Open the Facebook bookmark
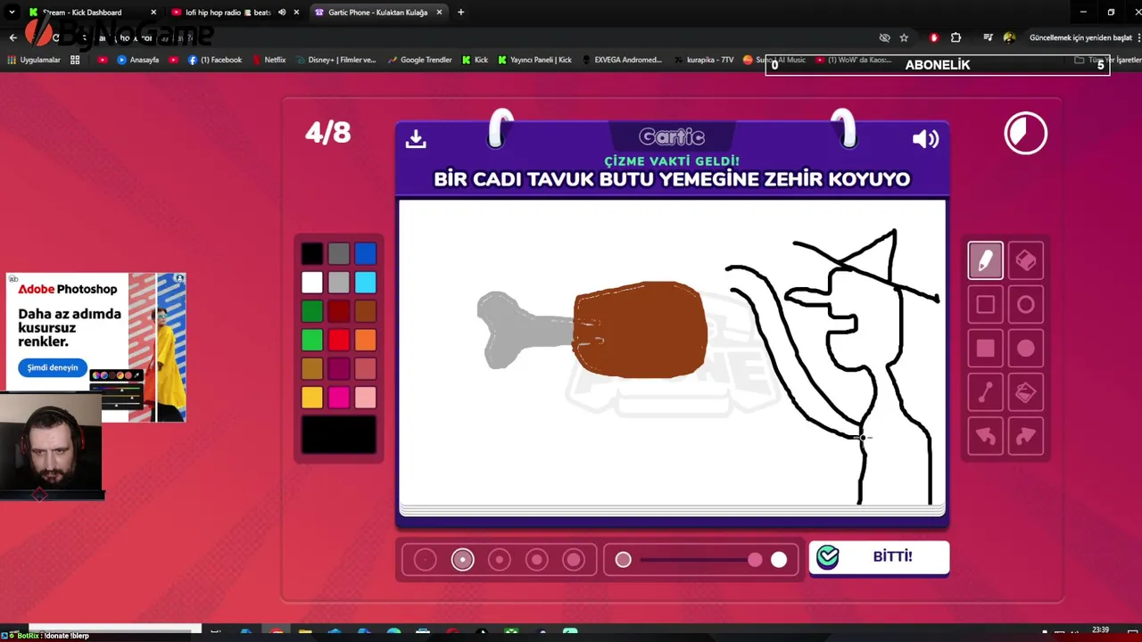The width and height of the screenshot is (1142, 642). click(x=215, y=60)
